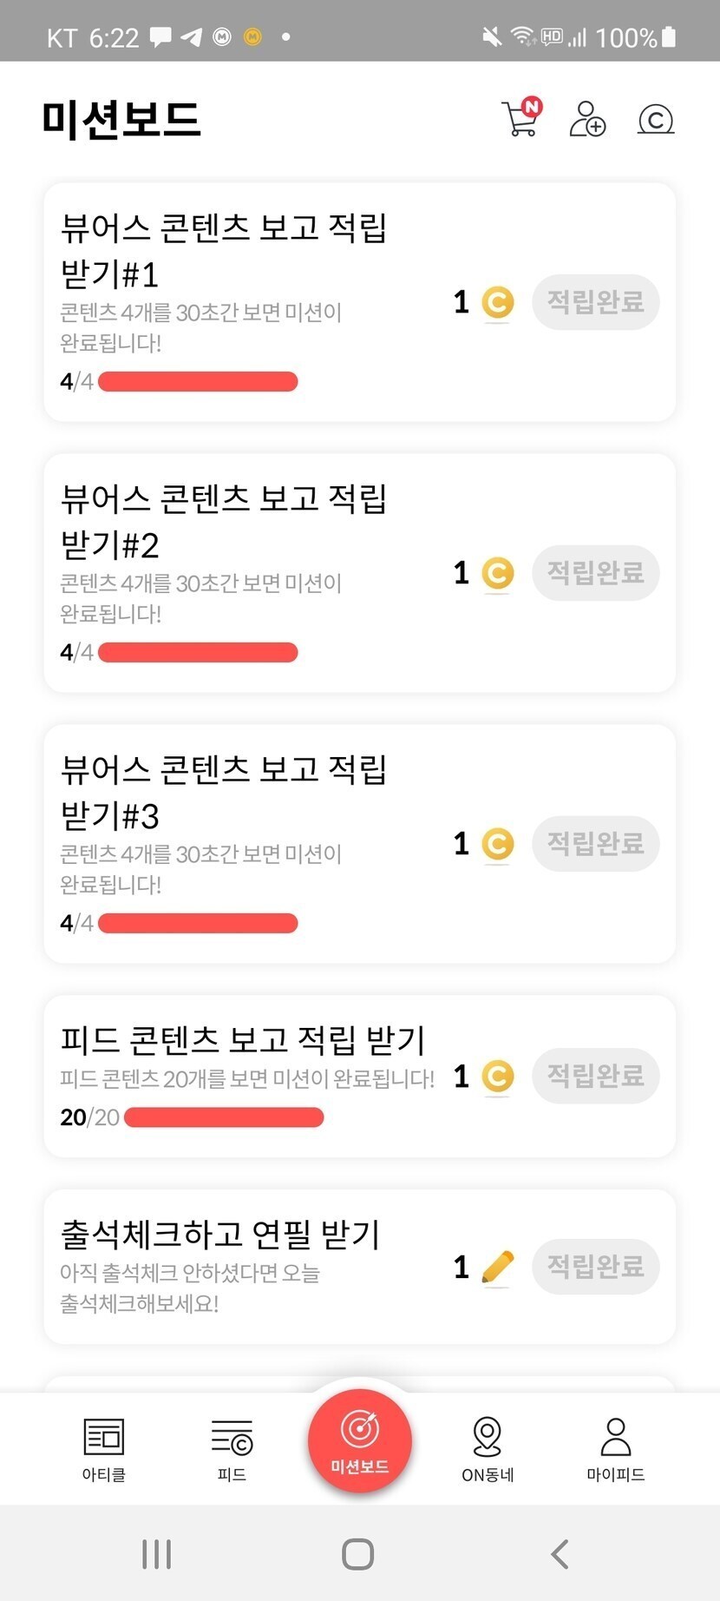Screen dimensions: 720x1601
Task: Click the 20/20 progress bar
Action: [224, 1117]
